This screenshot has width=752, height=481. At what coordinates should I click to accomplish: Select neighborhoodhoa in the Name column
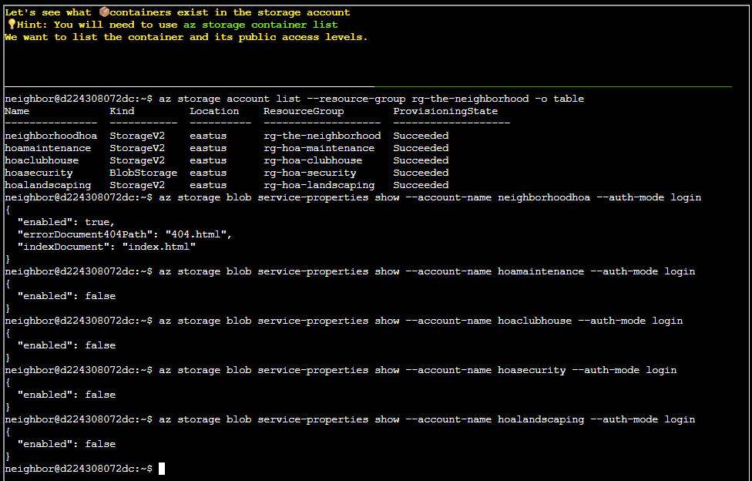point(51,136)
